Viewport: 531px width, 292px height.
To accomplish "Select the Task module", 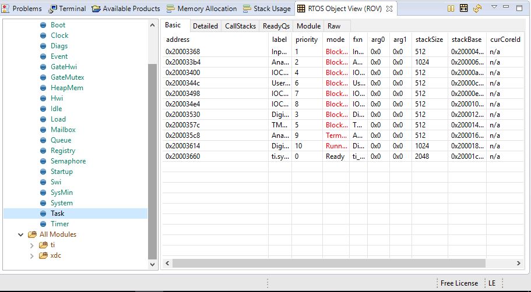I will click(75, 213).
